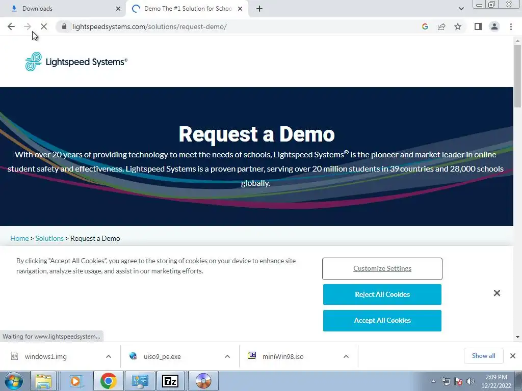Screen dimensions: 522x391
Task: Open the Chrome profile avatar
Action: pos(494,26)
